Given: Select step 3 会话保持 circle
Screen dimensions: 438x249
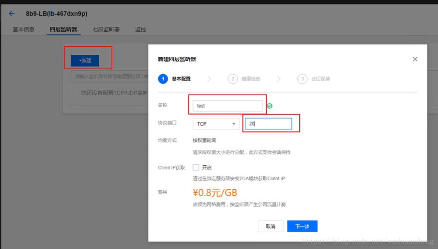Looking at the screenshot, I should (302, 79).
